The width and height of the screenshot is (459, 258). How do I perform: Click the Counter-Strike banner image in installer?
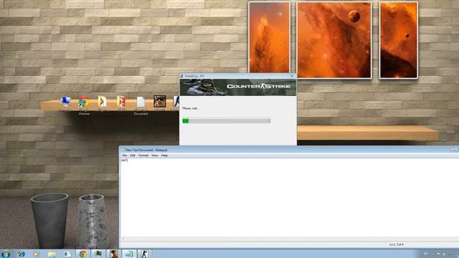click(238, 87)
